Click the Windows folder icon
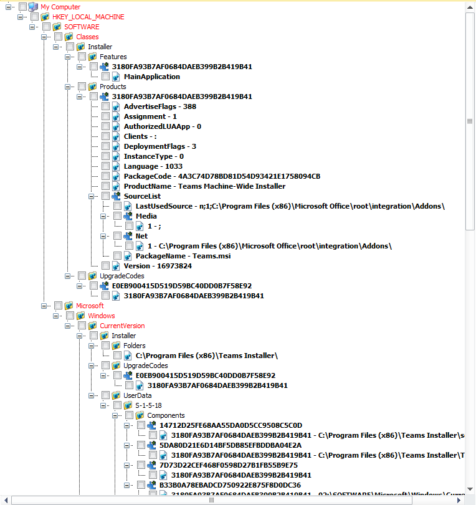 pos(80,316)
